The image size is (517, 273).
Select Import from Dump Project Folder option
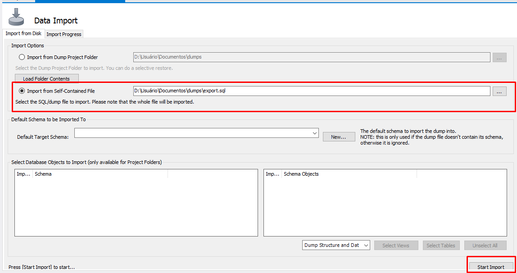coord(22,57)
